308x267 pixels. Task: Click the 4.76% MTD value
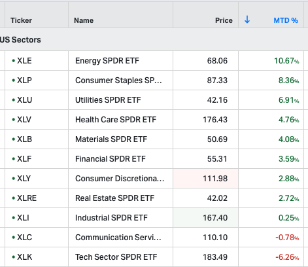click(288, 120)
